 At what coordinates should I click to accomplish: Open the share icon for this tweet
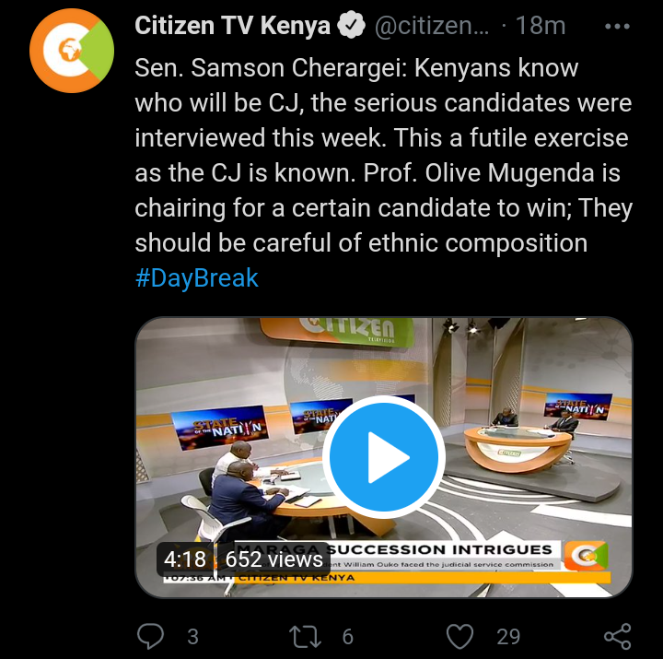617,636
